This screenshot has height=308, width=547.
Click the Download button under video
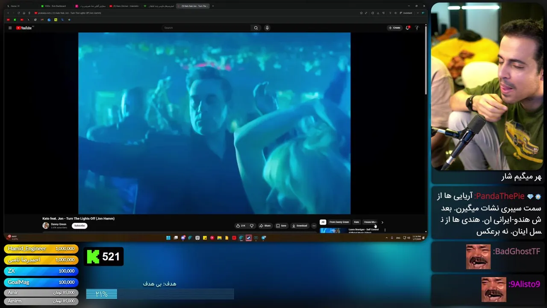pyautogui.click(x=300, y=225)
